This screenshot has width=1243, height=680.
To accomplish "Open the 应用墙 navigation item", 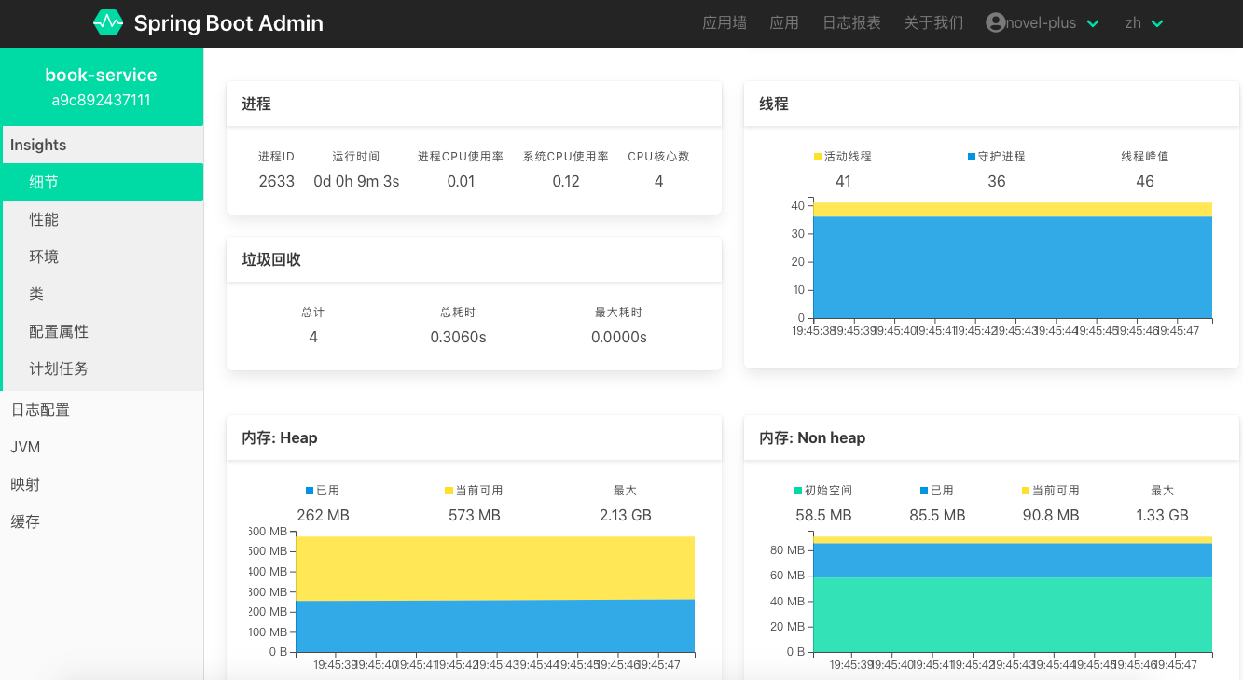I will (725, 23).
